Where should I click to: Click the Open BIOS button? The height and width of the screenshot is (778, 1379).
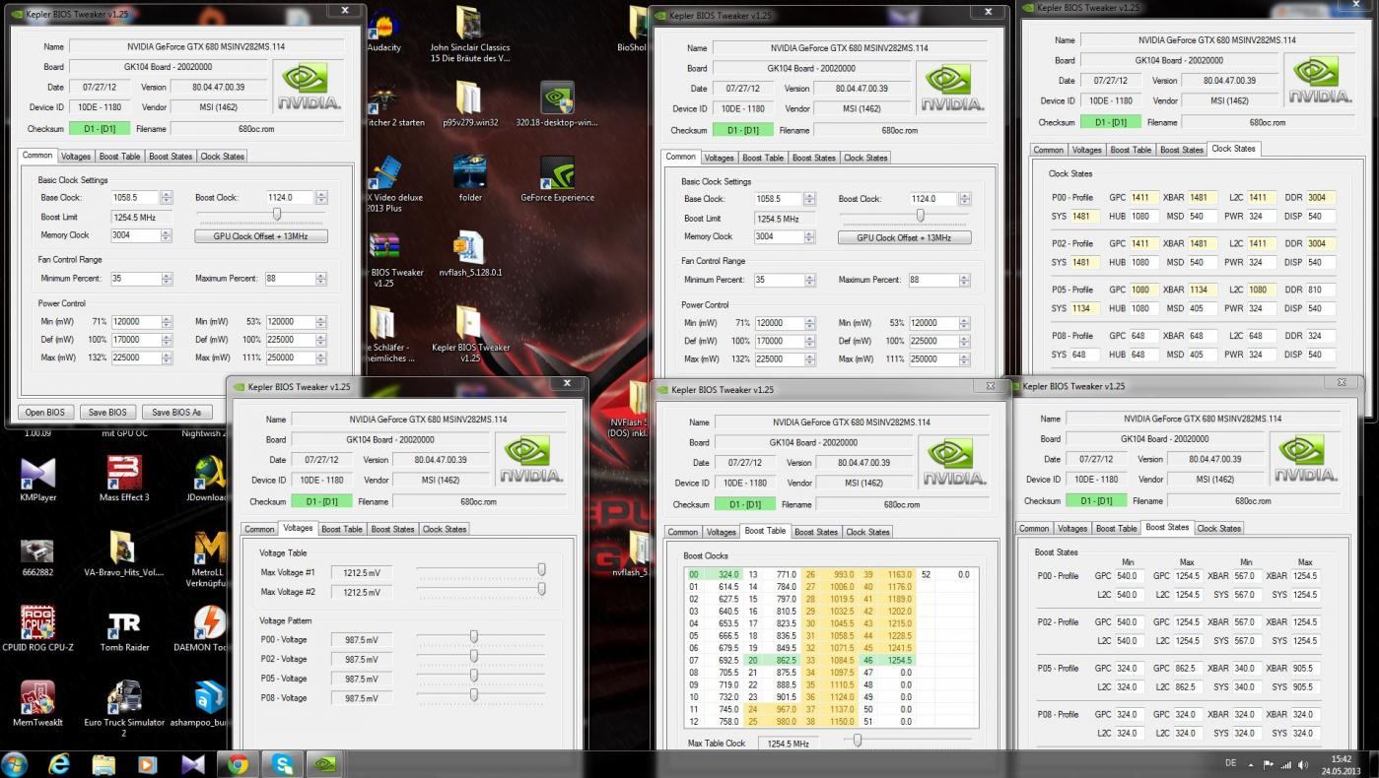(x=44, y=412)
